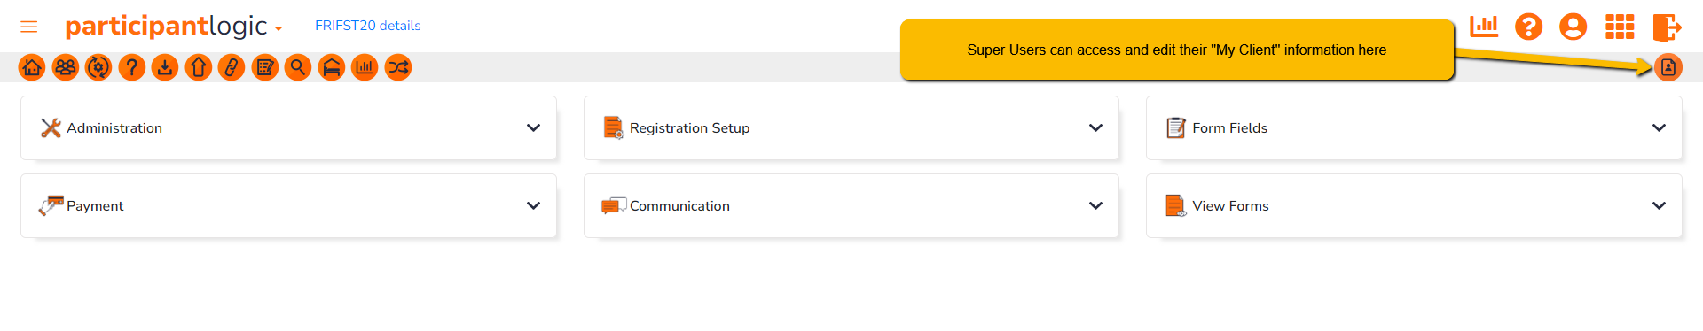1703x331 pixels.
Task: Open the hamburger menu
Action: pyautogui.click(x=29, y=27)
